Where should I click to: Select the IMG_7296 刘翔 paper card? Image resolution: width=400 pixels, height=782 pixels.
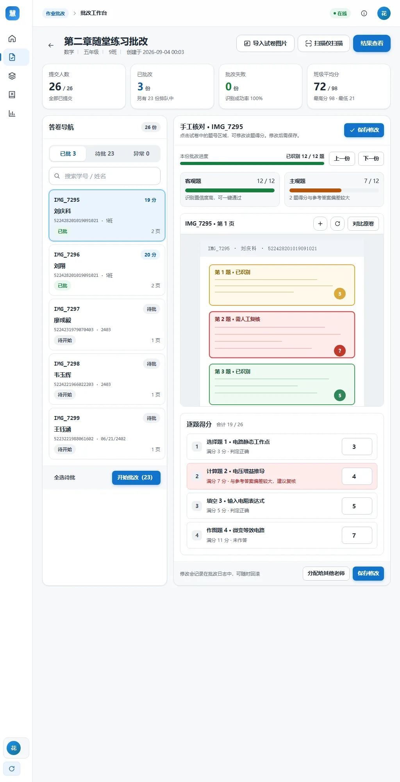click(x=107, y=270)
